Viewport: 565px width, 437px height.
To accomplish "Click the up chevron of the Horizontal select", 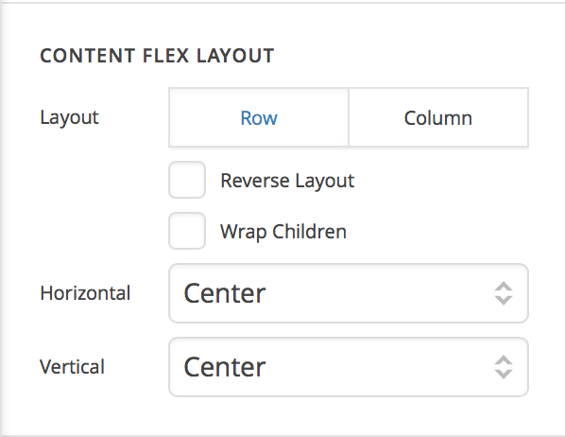I will [504, 287].
